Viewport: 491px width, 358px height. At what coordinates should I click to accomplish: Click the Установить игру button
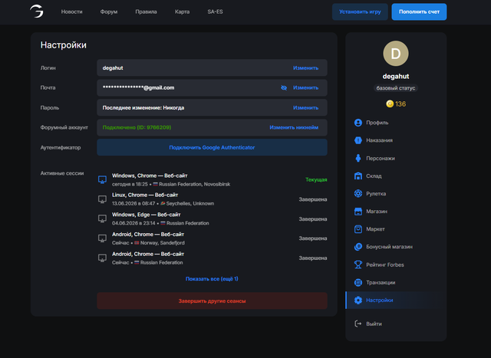pyautogui.click(x=360, y=11)
